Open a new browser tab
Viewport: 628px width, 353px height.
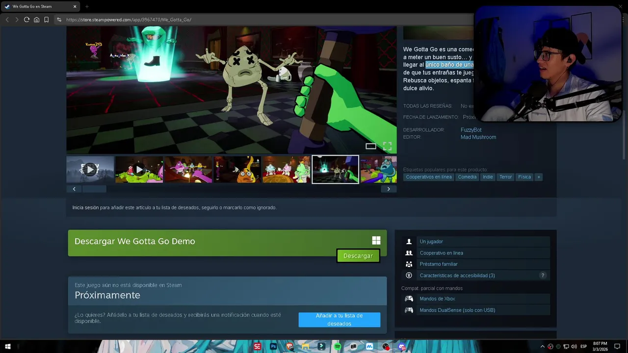[87, 6]
